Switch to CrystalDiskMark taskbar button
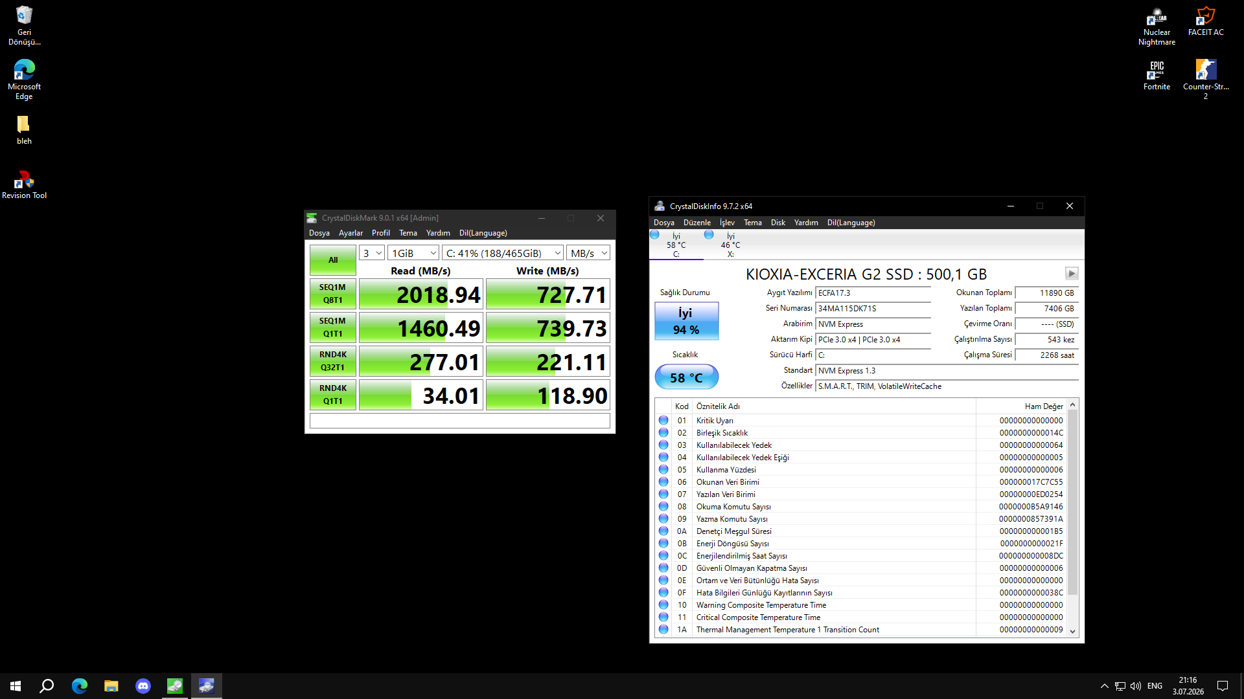The height and width of the screenshot is (699, 1244). (x=175, y=686)
